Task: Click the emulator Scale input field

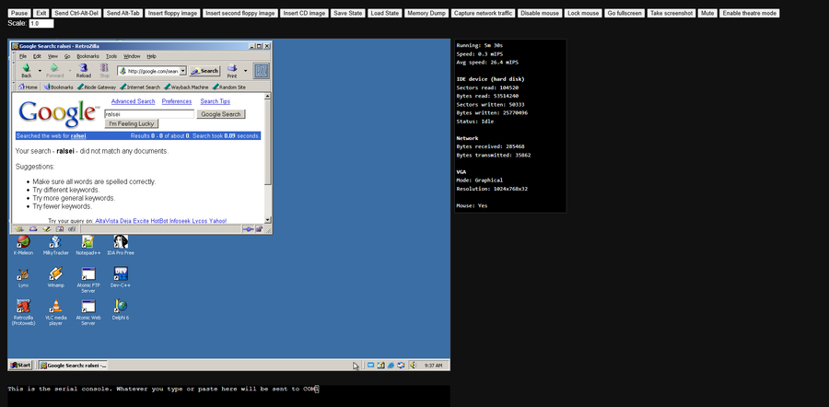Action: 41,23
